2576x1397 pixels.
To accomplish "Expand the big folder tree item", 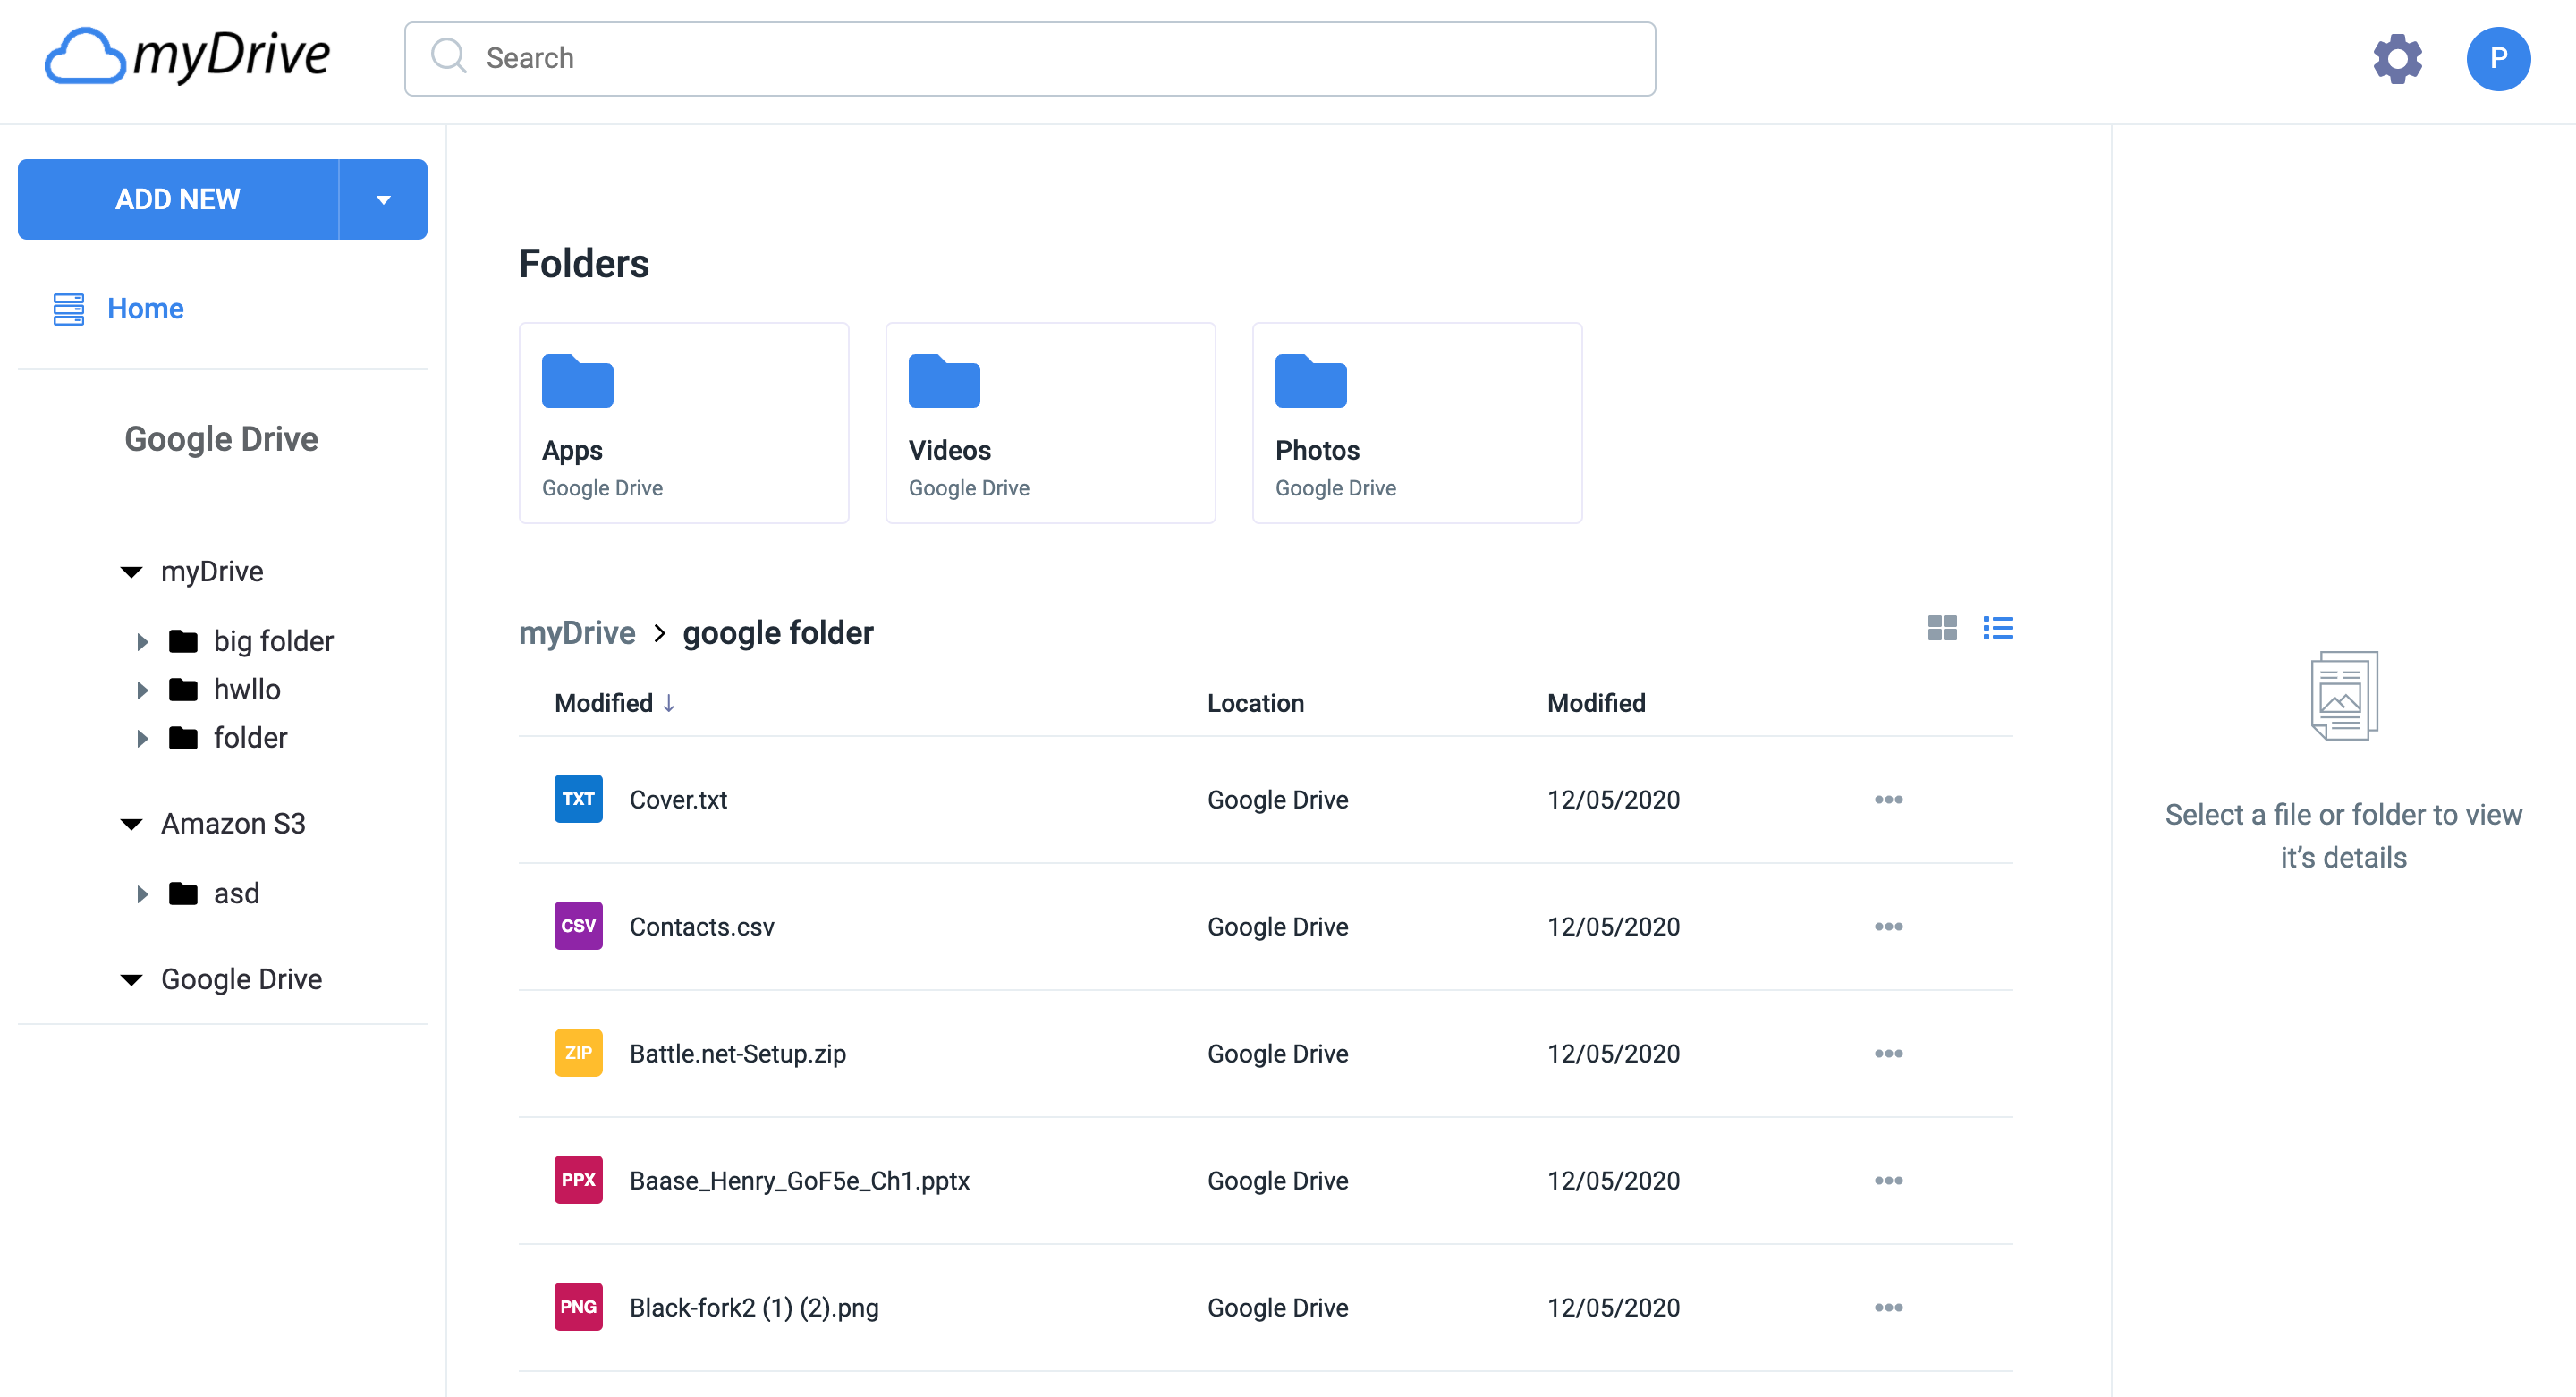I will [x=142, y=641].
